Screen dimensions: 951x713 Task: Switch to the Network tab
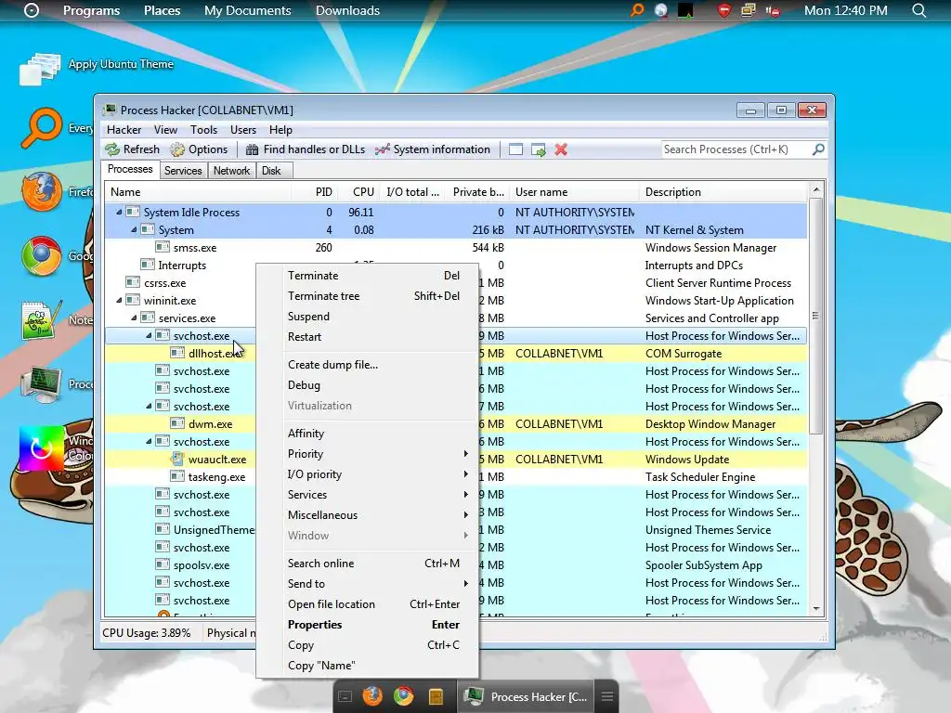(231, 171)
